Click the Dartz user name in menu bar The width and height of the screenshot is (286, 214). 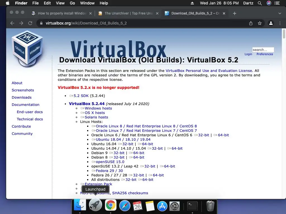point(248,3)
